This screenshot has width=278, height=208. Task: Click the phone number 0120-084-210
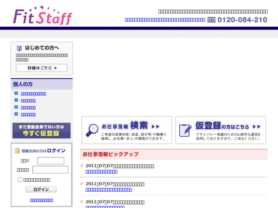click(x=242, y=19)
